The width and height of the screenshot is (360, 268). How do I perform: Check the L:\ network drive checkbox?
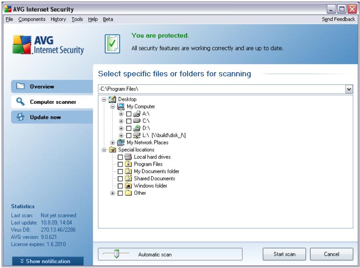click(x=129, y=136)
